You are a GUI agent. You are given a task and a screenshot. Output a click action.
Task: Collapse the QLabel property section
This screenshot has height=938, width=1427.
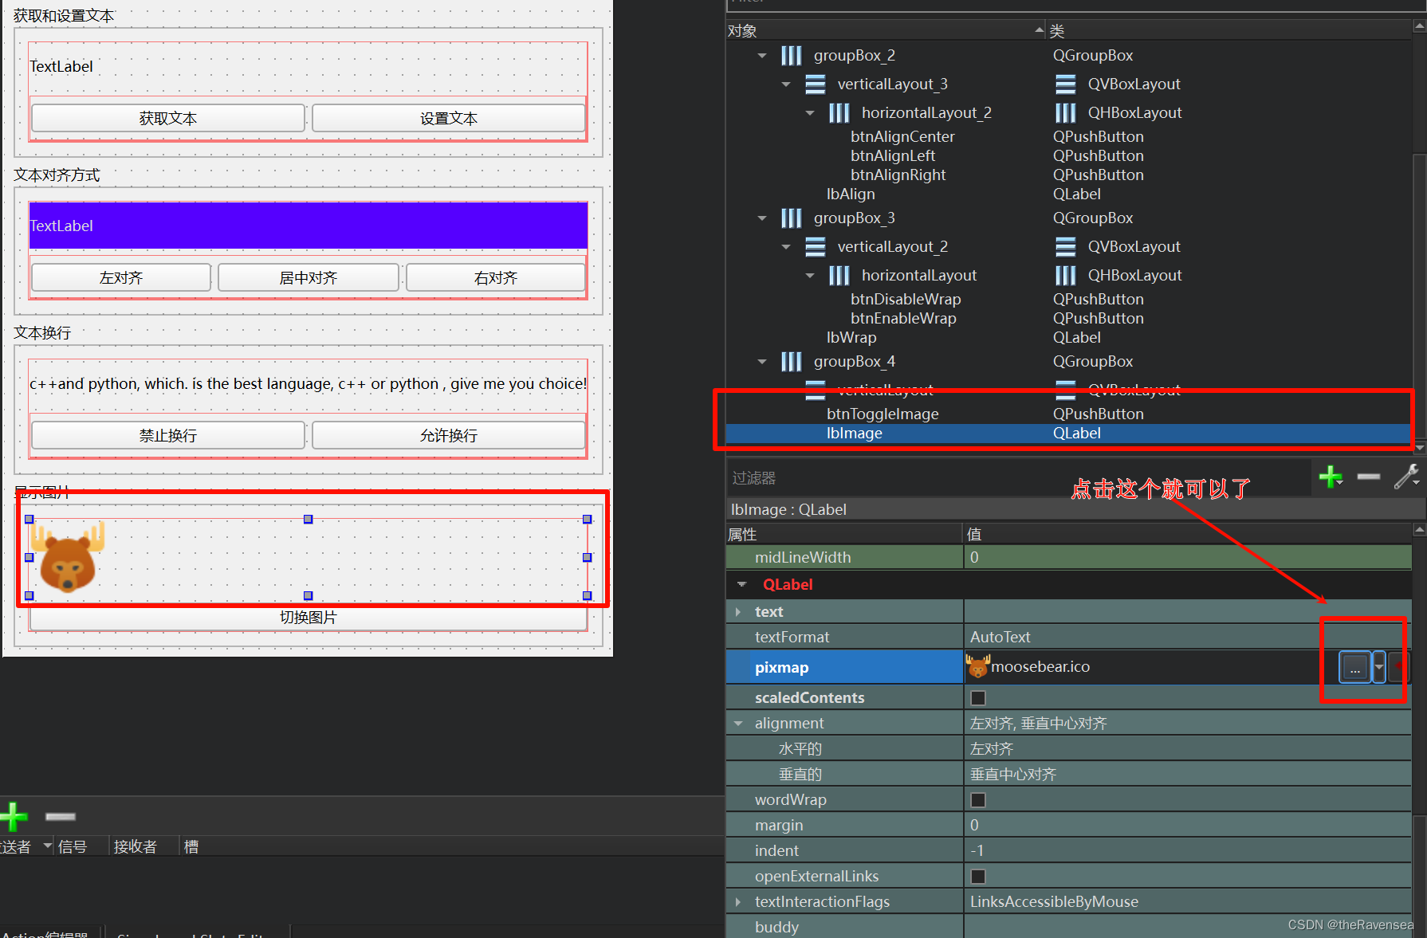click(x=742, y=585)
